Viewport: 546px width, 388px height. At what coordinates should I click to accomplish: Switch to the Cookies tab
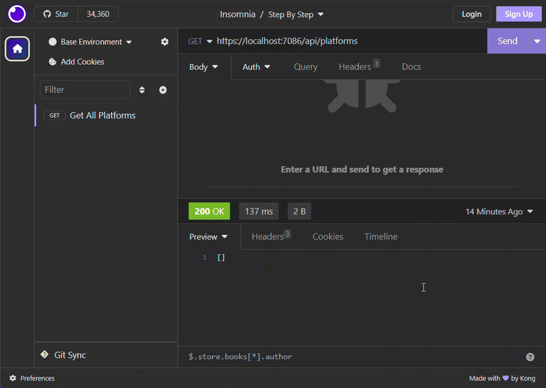click(327, 236)
